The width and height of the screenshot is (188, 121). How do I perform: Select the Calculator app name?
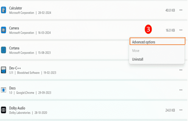tap(16, 8)
